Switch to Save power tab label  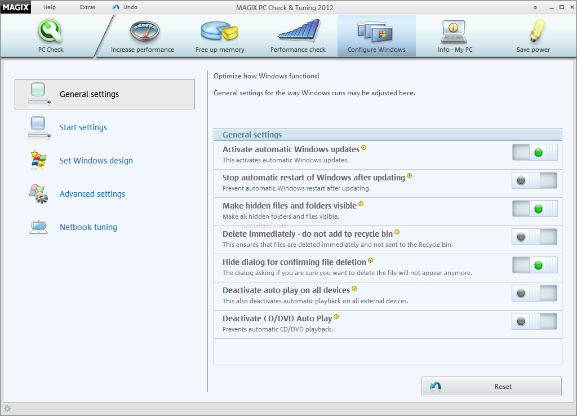point(533,50)
